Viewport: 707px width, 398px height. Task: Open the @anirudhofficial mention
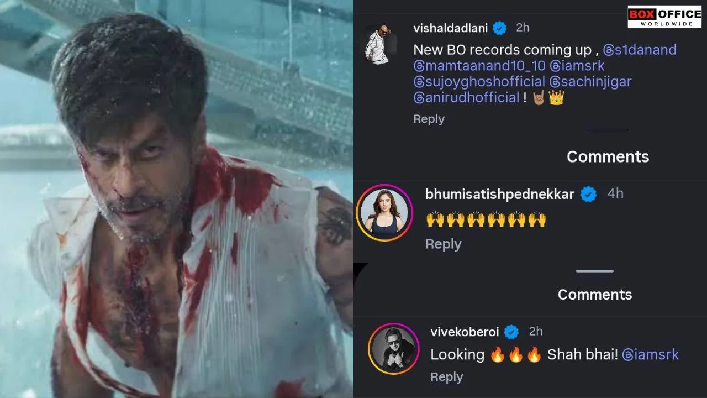click(466, 98)
